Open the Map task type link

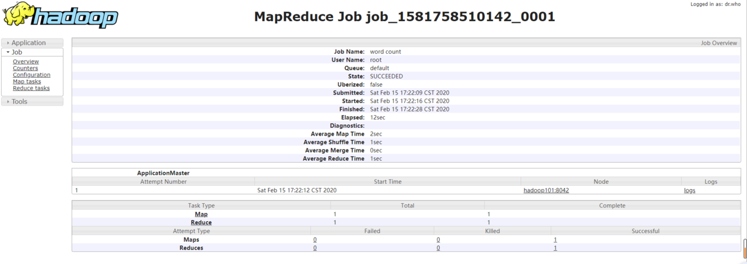tap(201, 214)
